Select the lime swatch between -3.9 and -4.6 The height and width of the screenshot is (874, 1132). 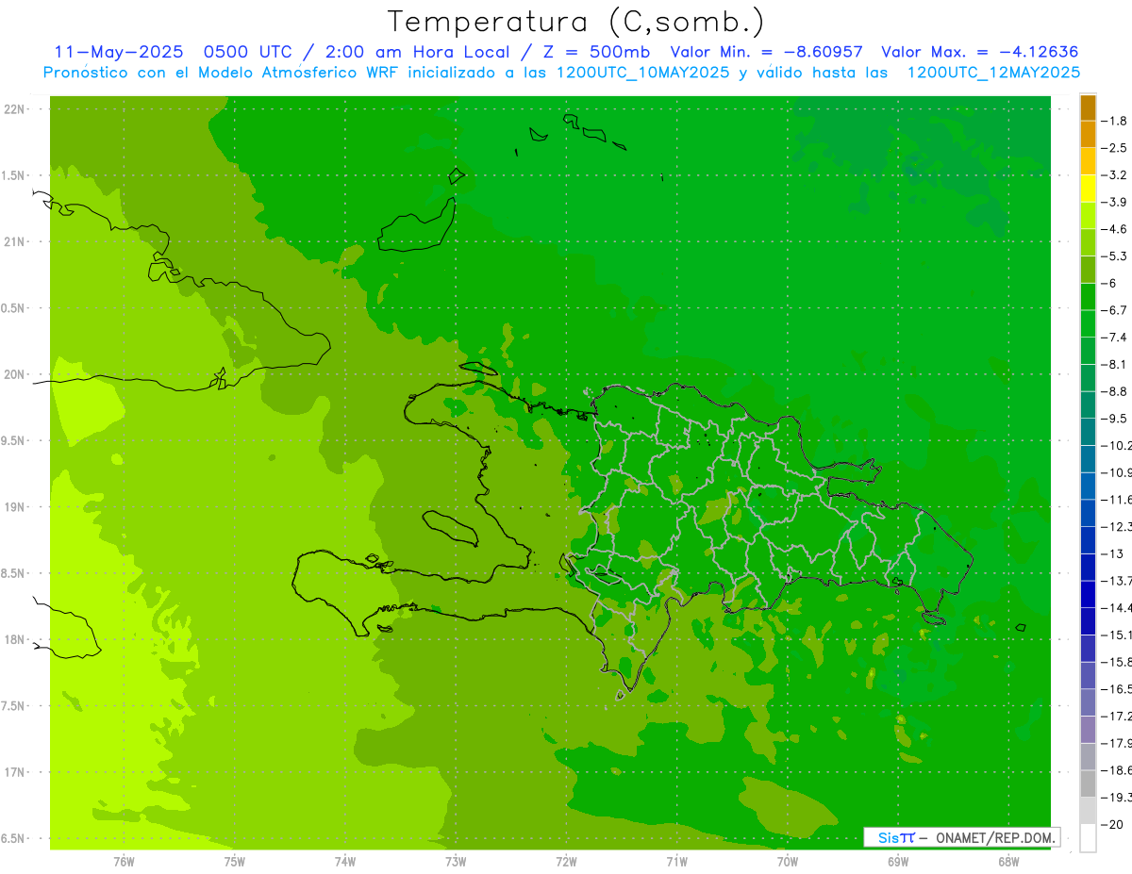[x=1088, y=216]
